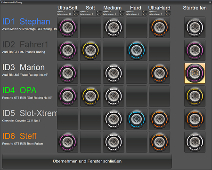Viewport: 212px width, 170px height.
Task: Open the highlighted Startreifen tire for Marion
Action: click(x=195, y=73)
